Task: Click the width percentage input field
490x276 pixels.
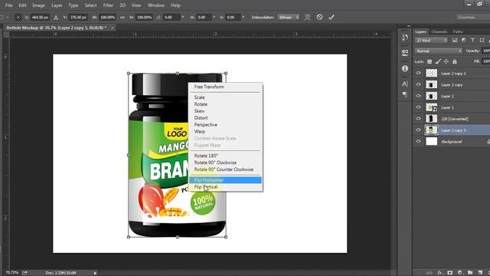Action: pos(107,17)
